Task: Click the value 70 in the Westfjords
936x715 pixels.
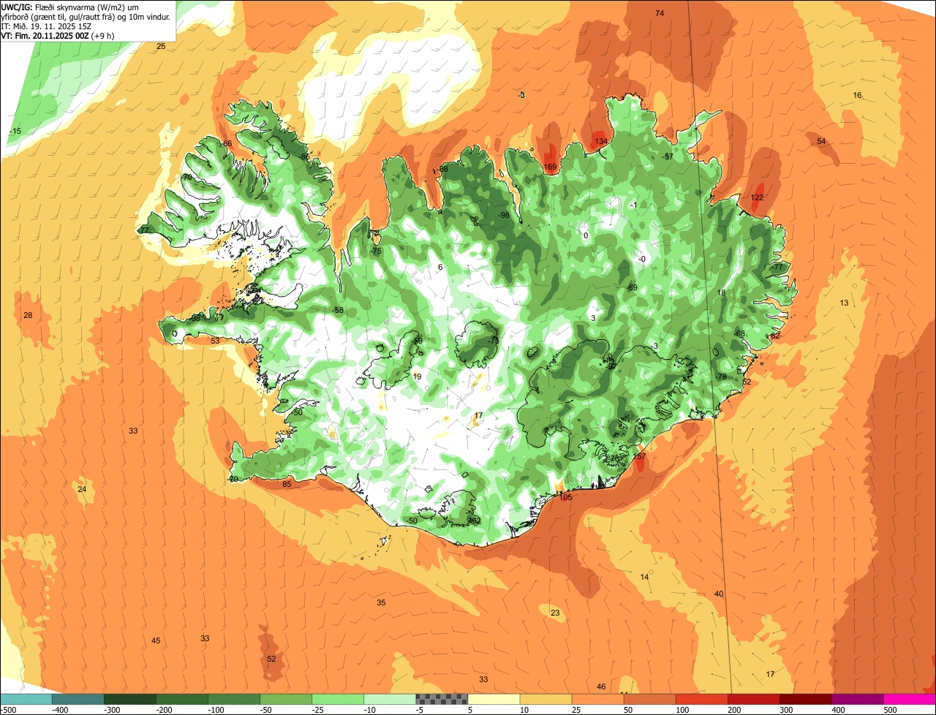Action: click(x=187, y=177)
